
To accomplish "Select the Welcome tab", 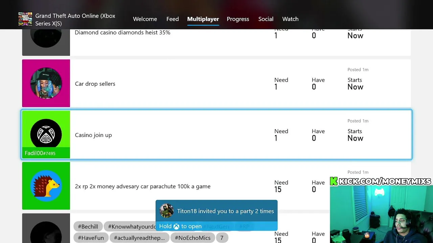I will 145,19.
